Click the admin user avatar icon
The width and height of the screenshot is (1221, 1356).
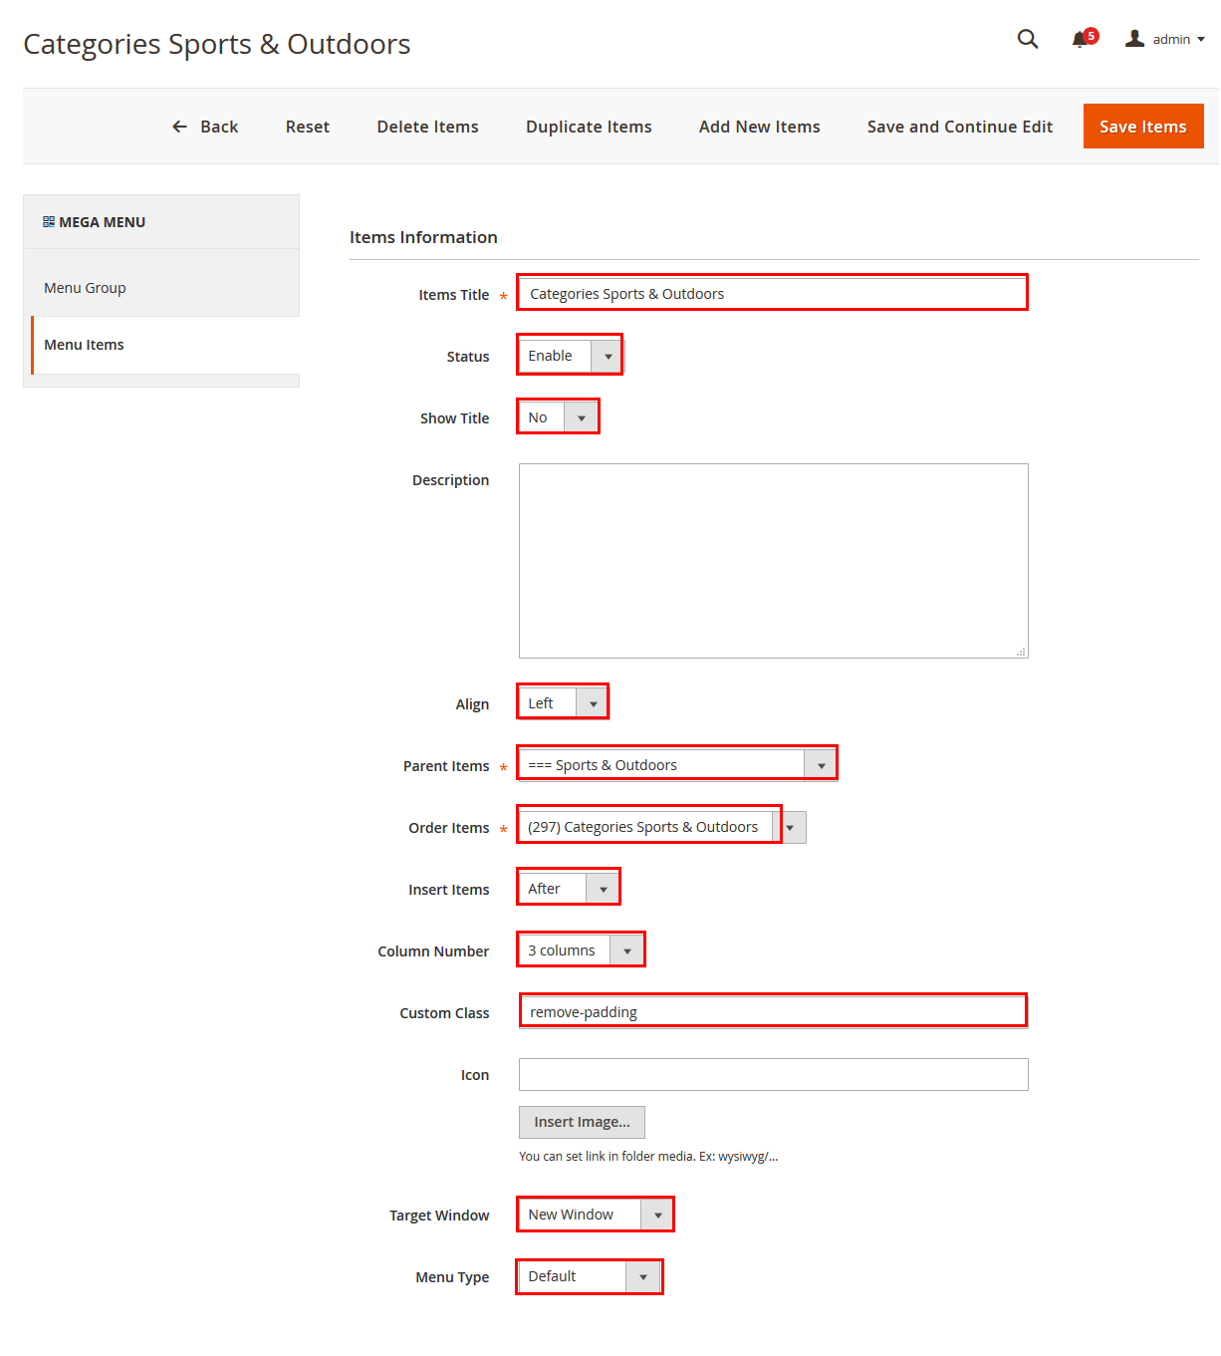(x=1134, y=38)
